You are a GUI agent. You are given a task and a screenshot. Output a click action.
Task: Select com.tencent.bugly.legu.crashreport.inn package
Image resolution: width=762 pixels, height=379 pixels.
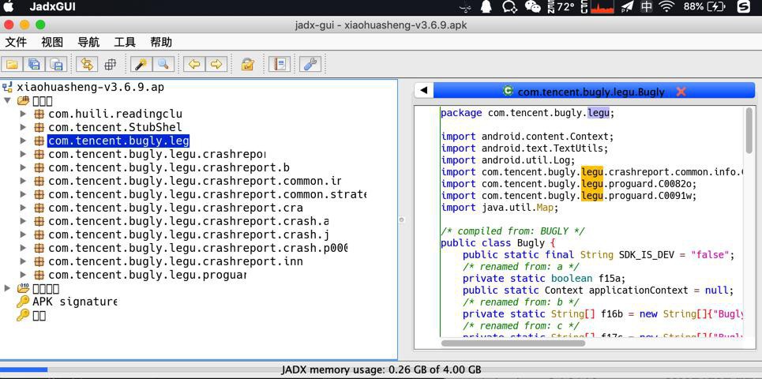coord(175,262)
